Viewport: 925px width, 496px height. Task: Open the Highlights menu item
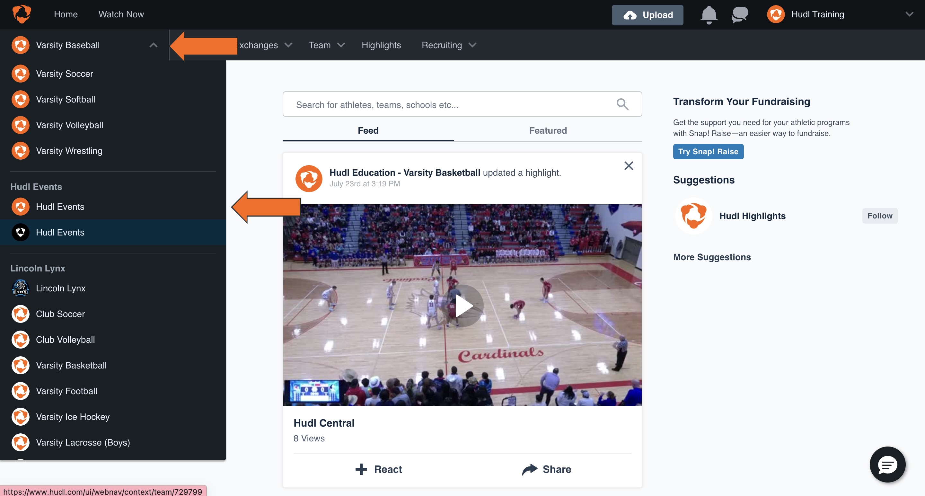381,45
